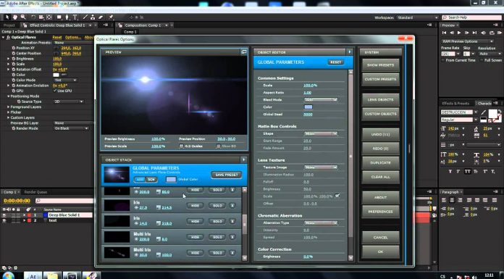504x279 pixels.
Task: Switch to the Effects & Presets tab
Action: [x=455, y=104]
